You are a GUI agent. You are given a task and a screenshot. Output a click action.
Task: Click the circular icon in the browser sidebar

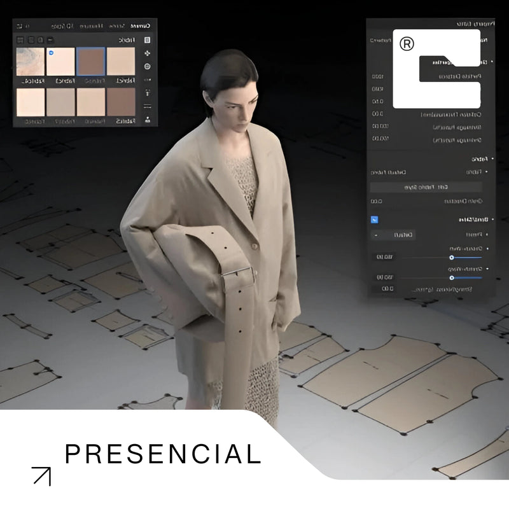point(148,66)
